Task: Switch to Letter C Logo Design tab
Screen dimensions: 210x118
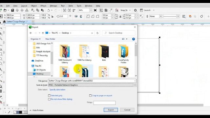Action: [x=17, y=22]
